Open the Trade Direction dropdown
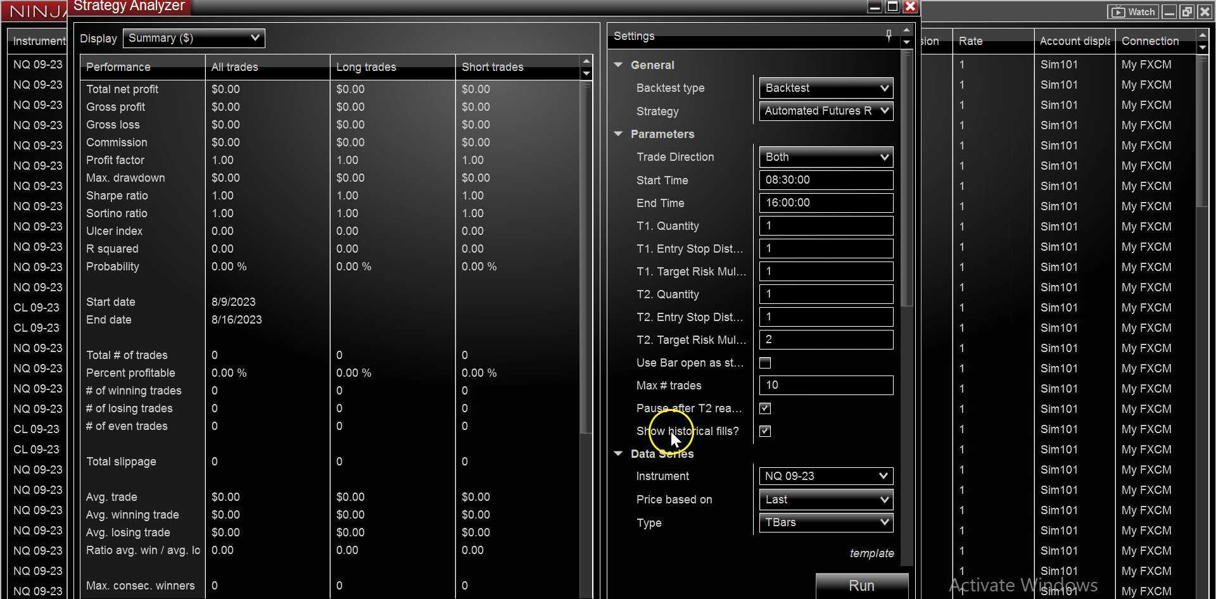Image resolution: width=1216 pixels, height=599 pixels. [x=826, y=157]
